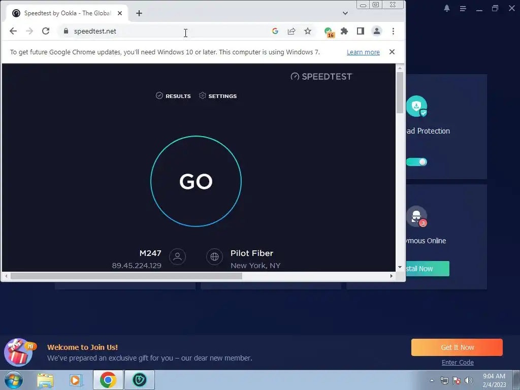This screenshot has height=390, width=520.
Task: Open Action Center flag icon
Action: coord(457,380)
